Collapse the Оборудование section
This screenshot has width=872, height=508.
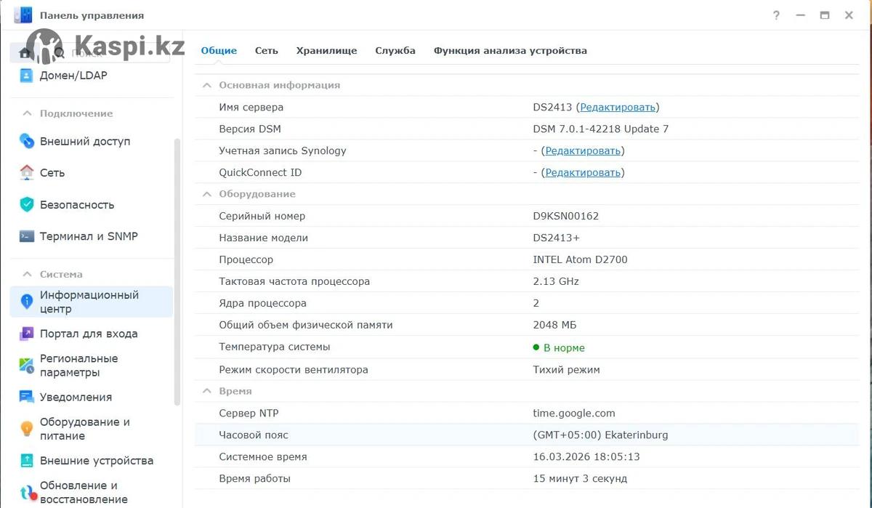click(x=206, y=194)
